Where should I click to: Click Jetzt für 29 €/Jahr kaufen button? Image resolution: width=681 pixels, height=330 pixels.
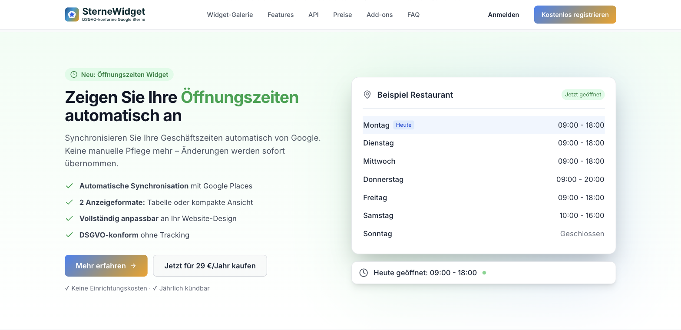(210, 266)
